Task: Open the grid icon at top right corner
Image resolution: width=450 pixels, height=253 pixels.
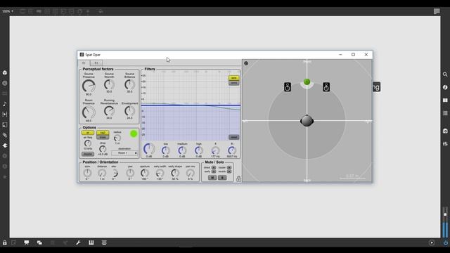Action: [437, 11]
